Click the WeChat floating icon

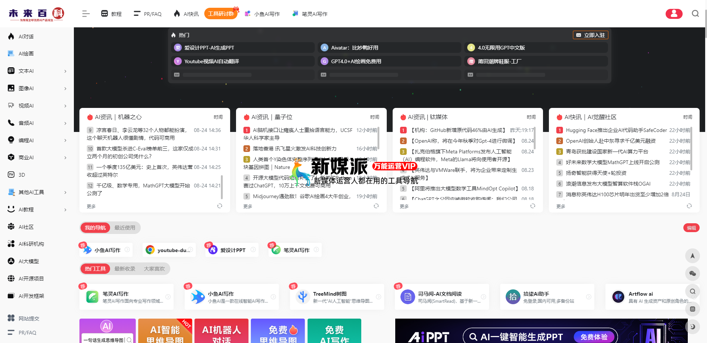pyautogui.click(x=693, y=274)
